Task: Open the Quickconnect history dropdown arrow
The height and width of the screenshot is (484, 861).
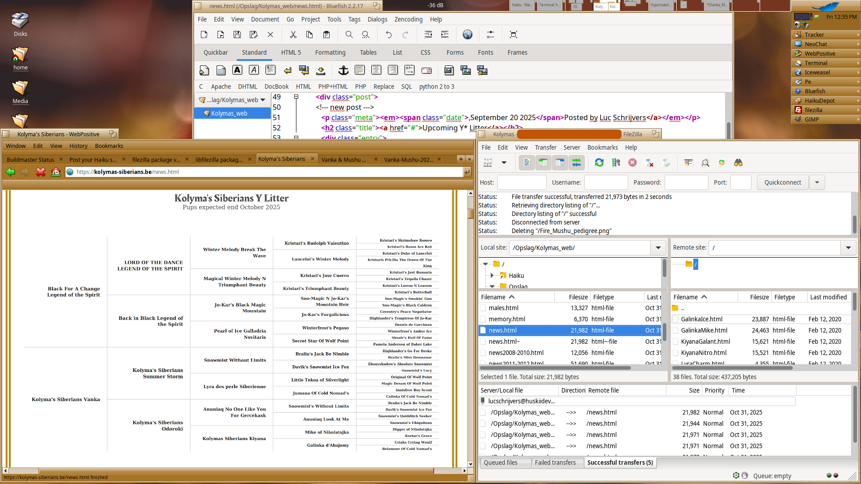Action: pyautogui.click(x=817, y=182)
